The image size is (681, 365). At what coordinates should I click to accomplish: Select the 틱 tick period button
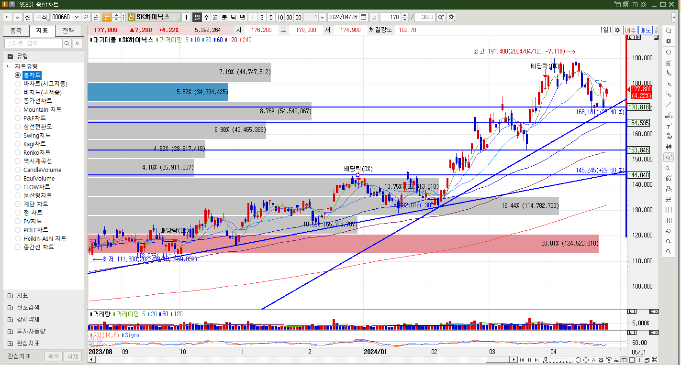pos(234,17)
